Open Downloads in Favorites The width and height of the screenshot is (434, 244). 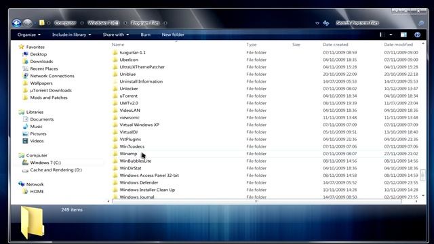pyautogui.click(x=41, y=62)
